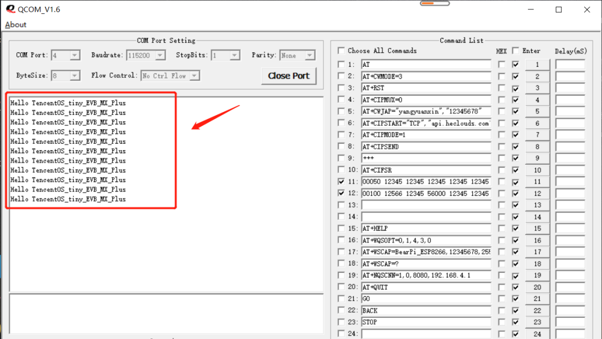Screen dimensions: 602x339
Task: Disable the Enter checkbox for command 2
Action: click(516, 76)
